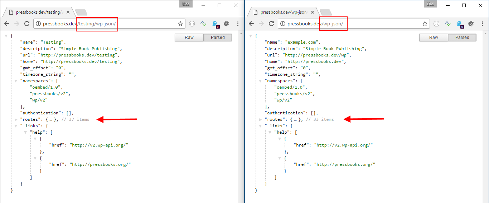Collapse namespaces array in right window
This screenshot has height=203, width=489.
(261, 81)
